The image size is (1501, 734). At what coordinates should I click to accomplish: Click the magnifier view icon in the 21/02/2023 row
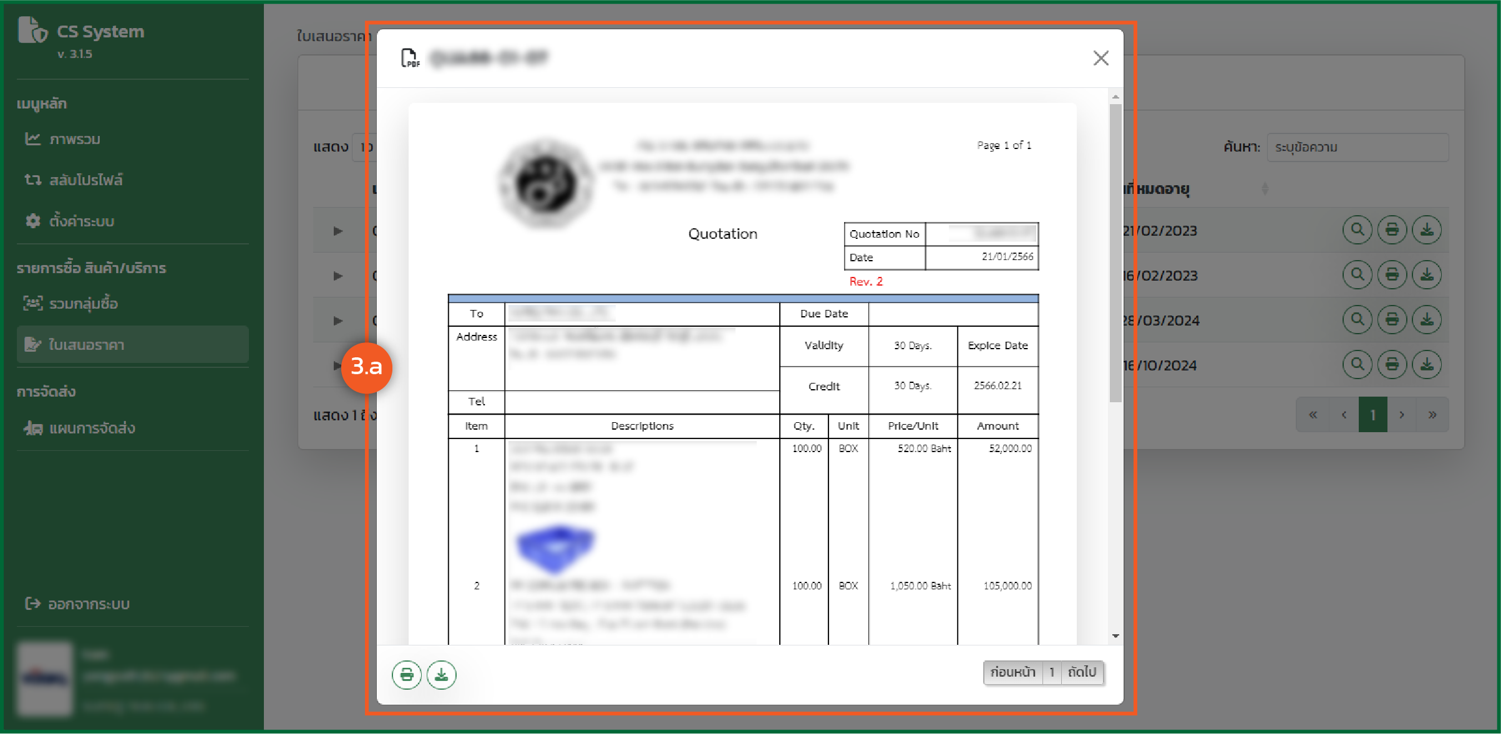pyautogui.click(x=1357, y=230)
